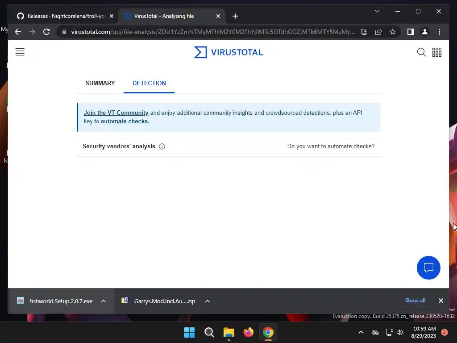Click Show all downloads

pyautogui.click(x=415, y=301)
